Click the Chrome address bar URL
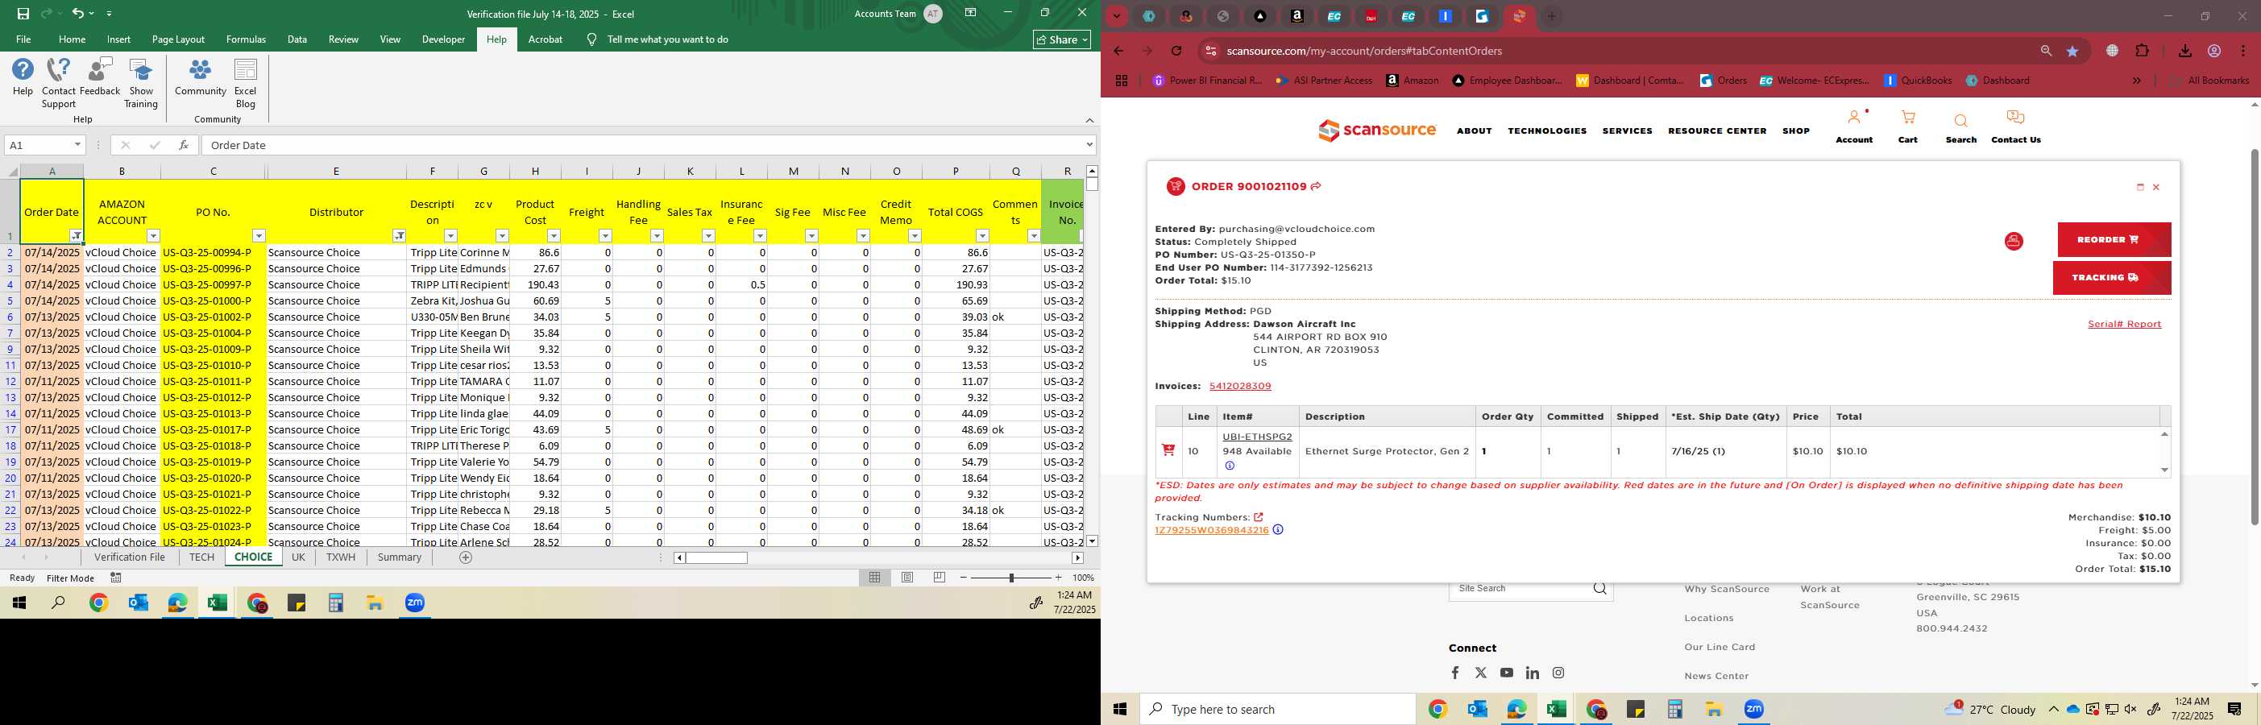This screenshot has width=2261, height=725. 1364,51
